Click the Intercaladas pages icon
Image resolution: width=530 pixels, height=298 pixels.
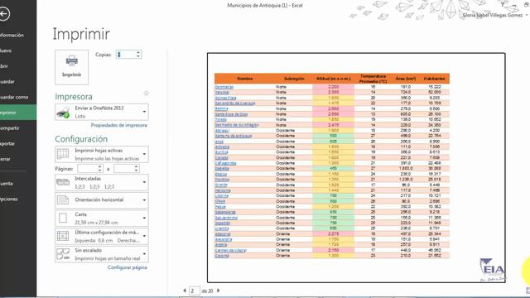(x=63, y=182)
